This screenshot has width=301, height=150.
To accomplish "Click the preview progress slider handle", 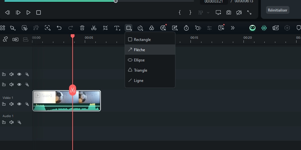I will [x=116, y=1].
